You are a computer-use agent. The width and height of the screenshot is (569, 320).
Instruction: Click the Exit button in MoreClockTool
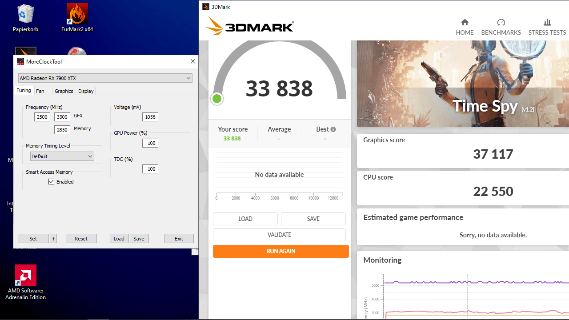(x=179, y=239)
